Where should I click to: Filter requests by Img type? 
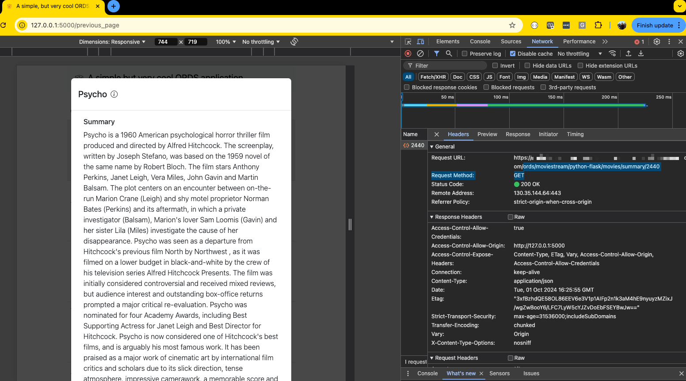click(x=522, y=77)
